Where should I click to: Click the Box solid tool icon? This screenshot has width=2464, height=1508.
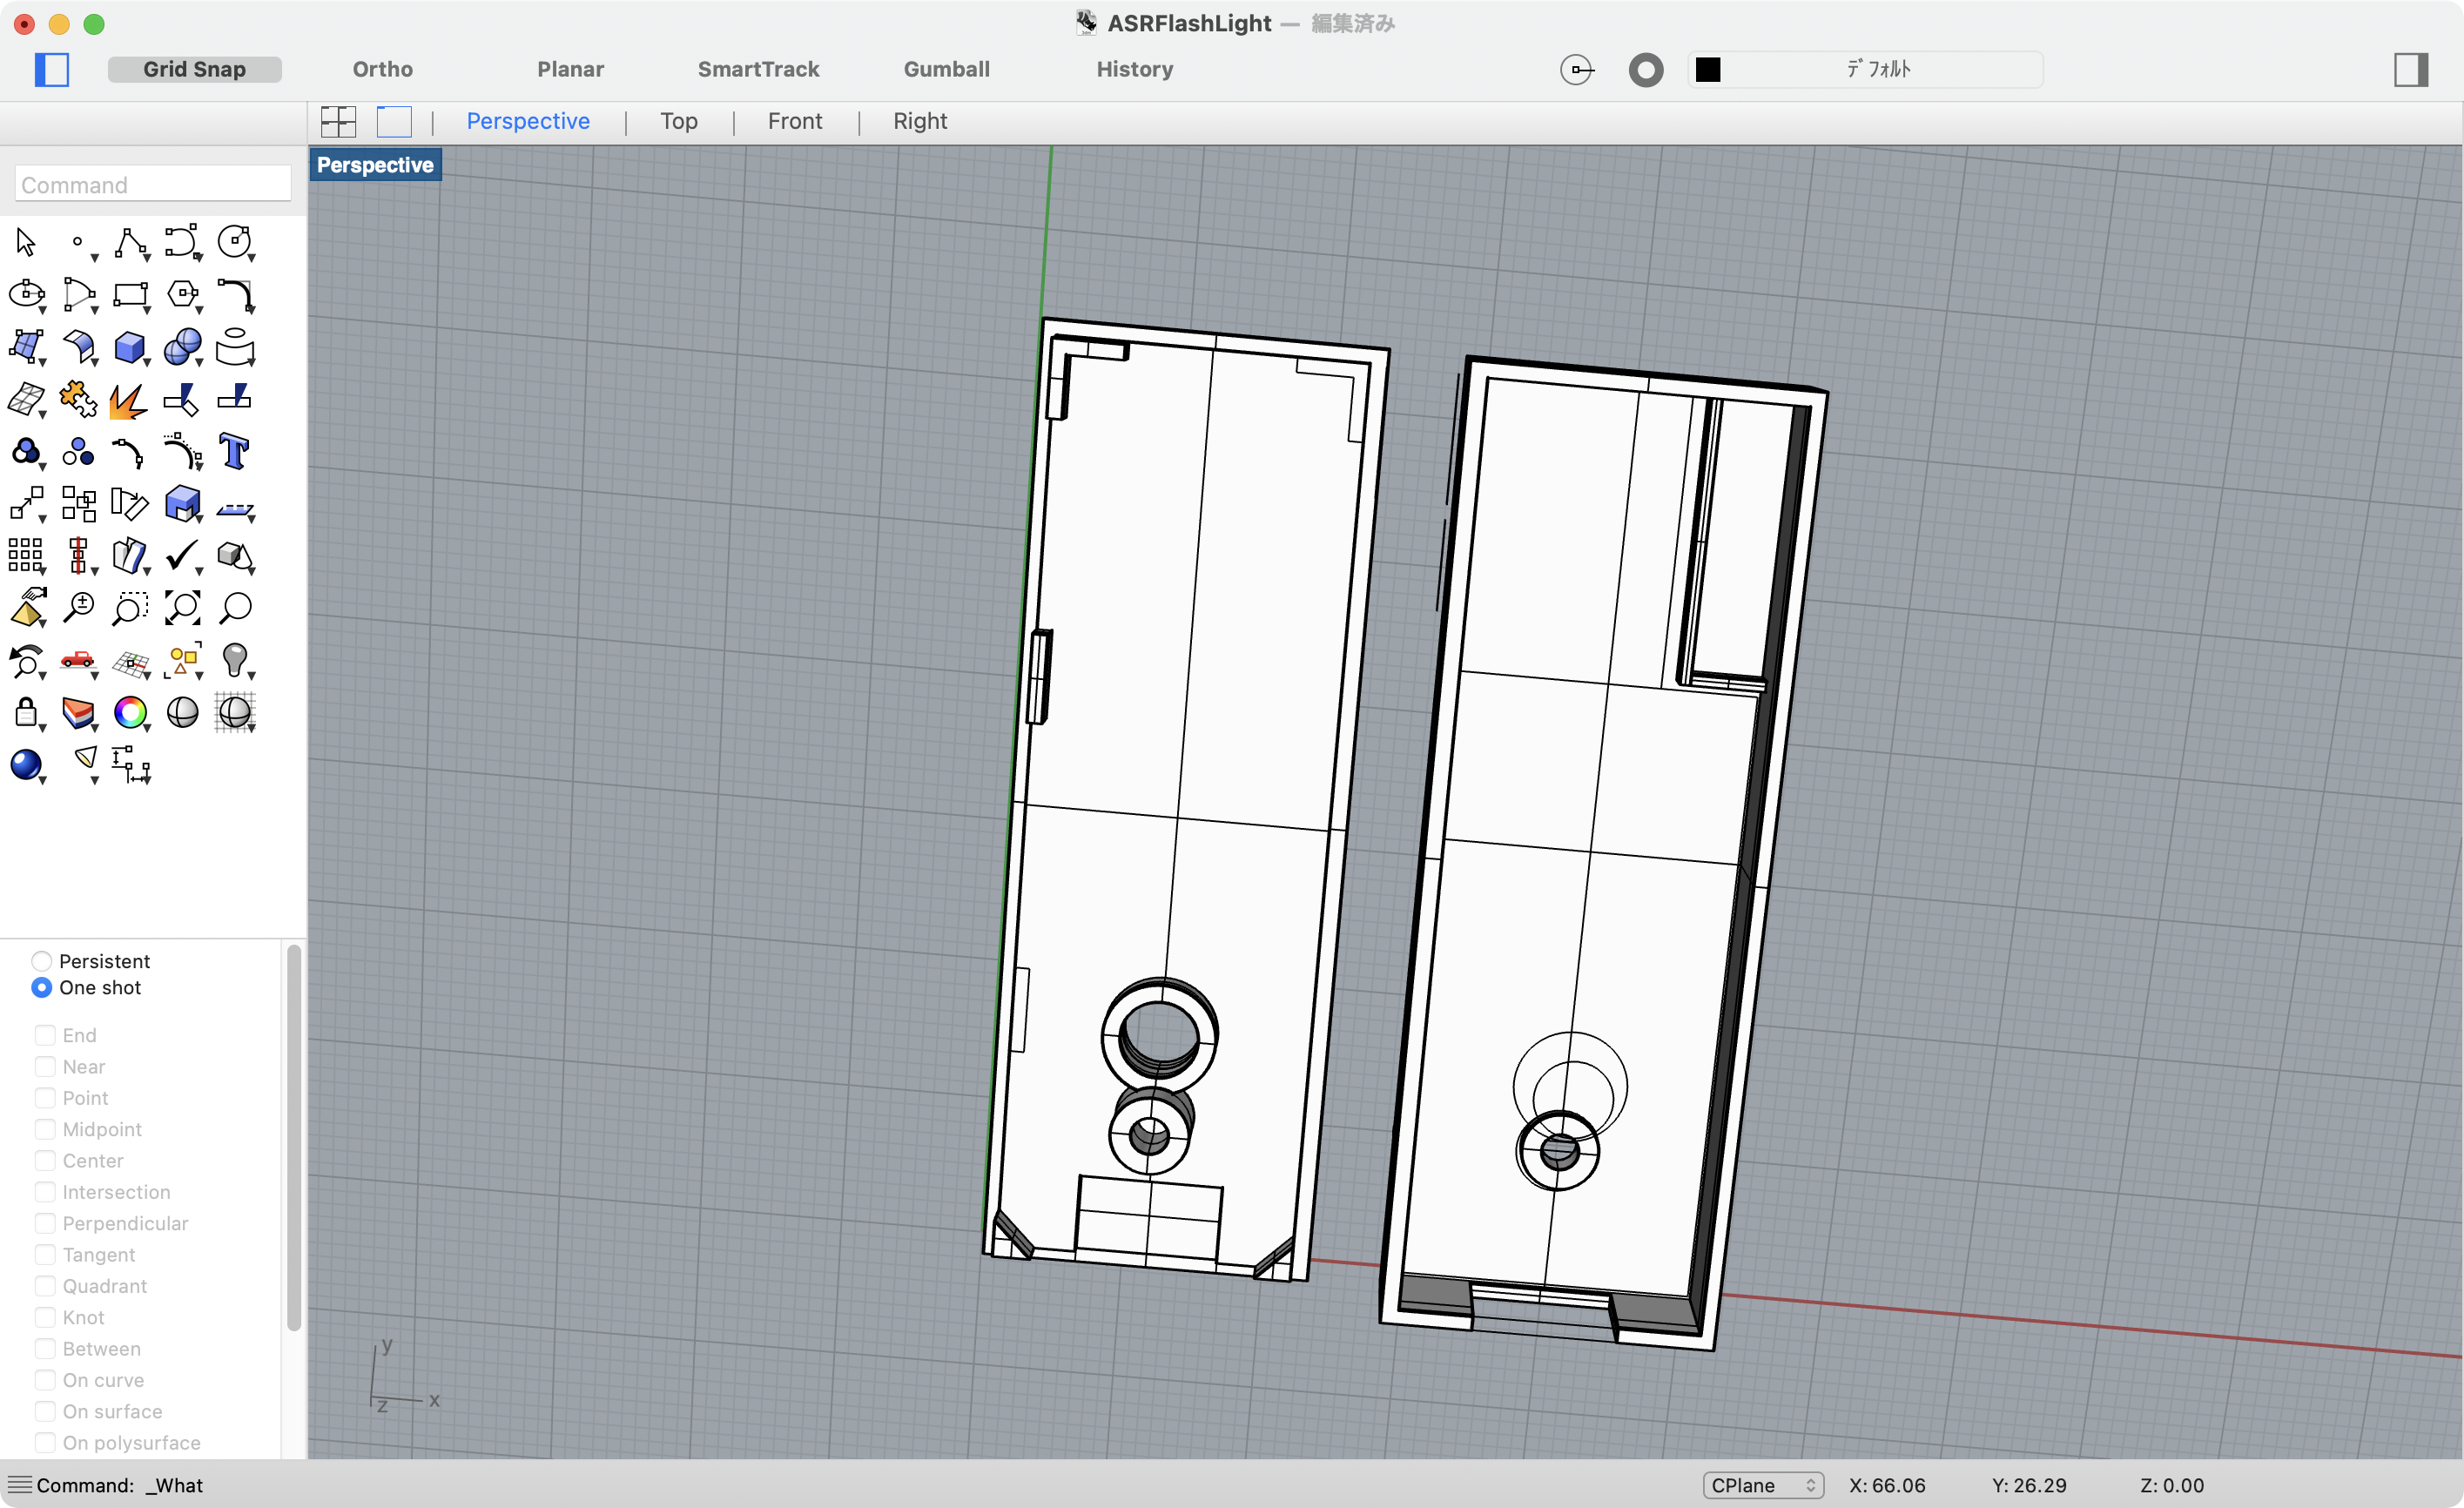(130, 347)
